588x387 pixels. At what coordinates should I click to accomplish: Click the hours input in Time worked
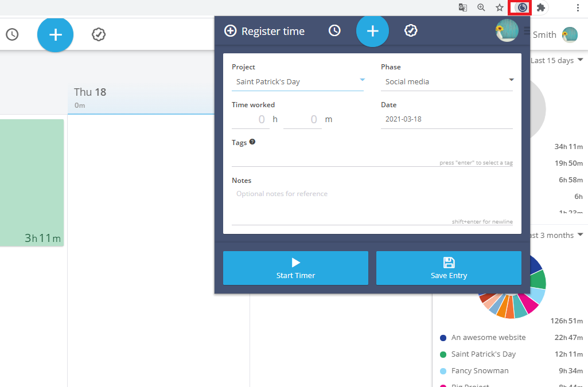point(251,119)
